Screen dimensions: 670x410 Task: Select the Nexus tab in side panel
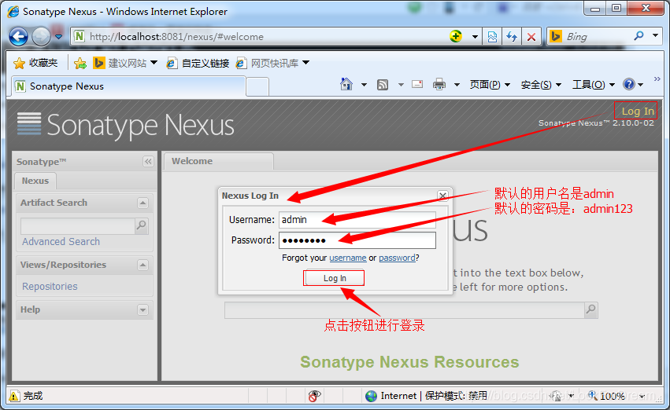point(35,181)
